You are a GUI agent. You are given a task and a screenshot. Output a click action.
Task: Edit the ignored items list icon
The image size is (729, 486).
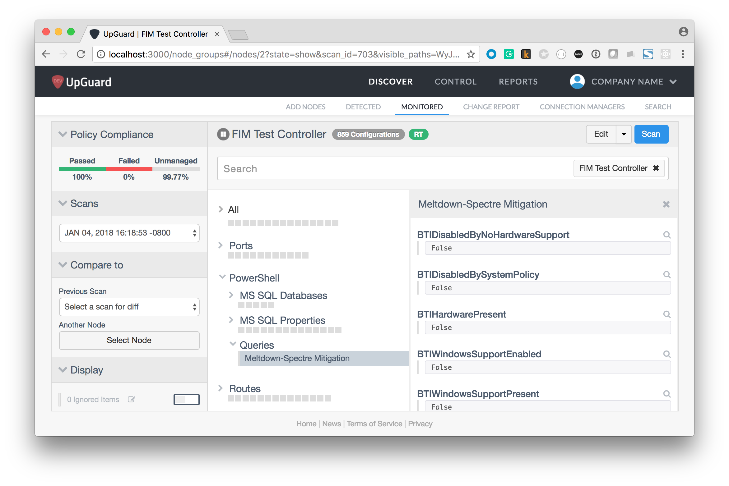coord(132,399)
